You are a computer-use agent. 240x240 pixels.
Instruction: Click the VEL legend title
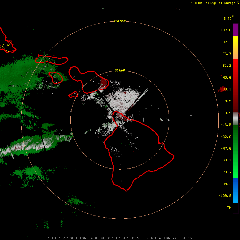234,16
